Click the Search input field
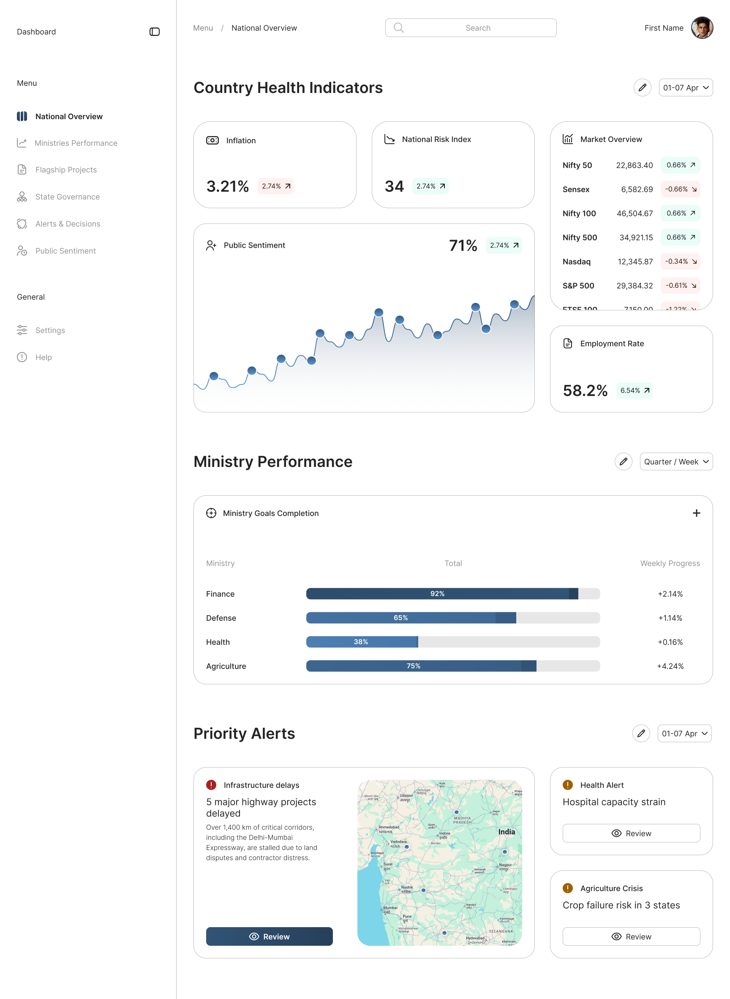This screenshot has height=999, width=730. (471, 28)
